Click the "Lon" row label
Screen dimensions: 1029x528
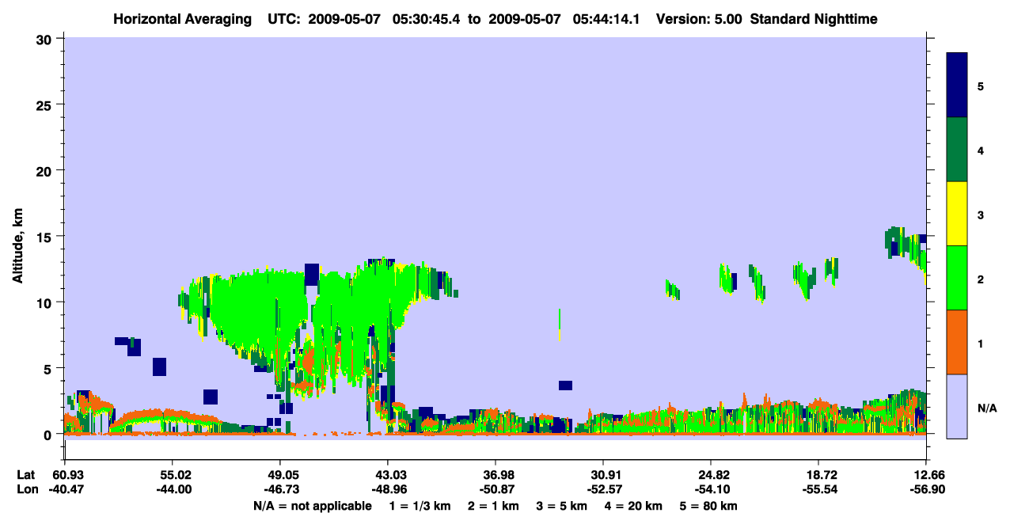click(26, 490)
